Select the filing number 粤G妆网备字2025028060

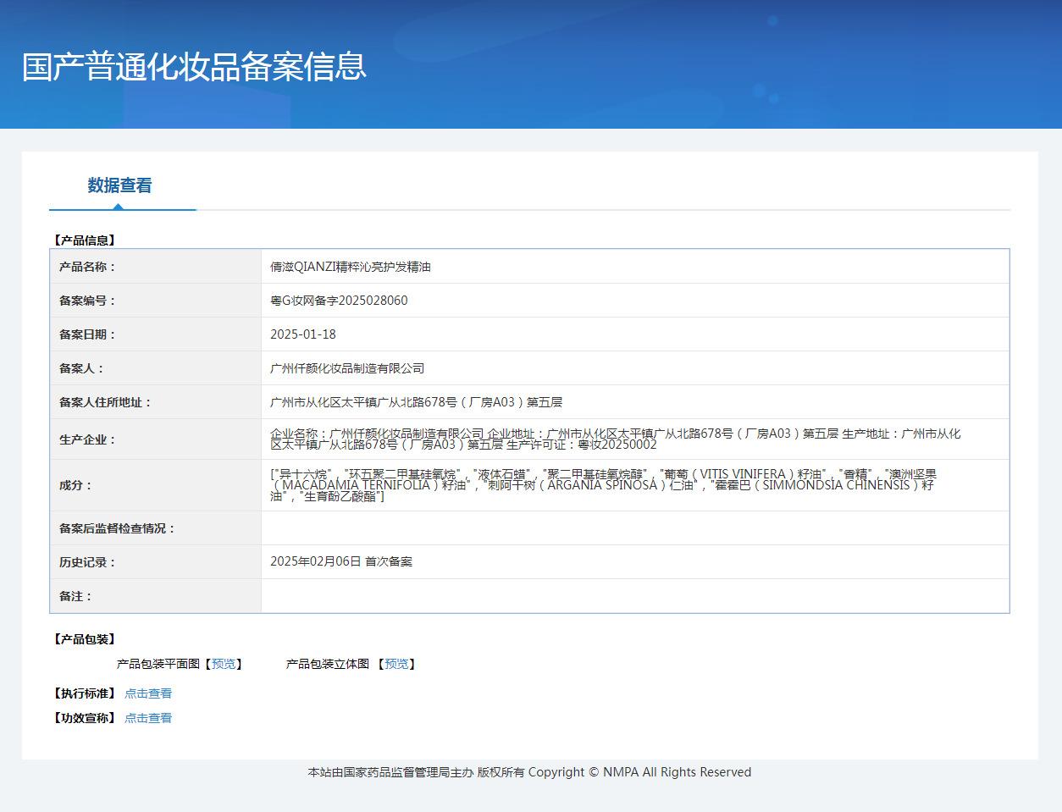click(x=339, y=301)
